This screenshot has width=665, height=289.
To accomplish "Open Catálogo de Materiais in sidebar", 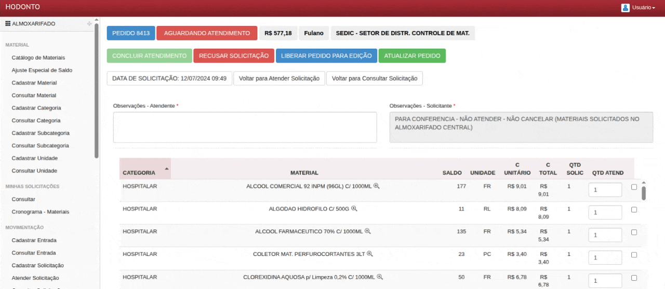I will coord(38,57).
